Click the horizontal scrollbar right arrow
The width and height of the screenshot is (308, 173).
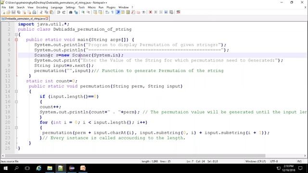[x=305, y=156]
